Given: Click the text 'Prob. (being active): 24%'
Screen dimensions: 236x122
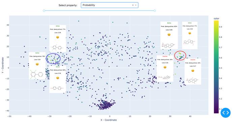Looking at the screenshot, I should pos(193,63).
